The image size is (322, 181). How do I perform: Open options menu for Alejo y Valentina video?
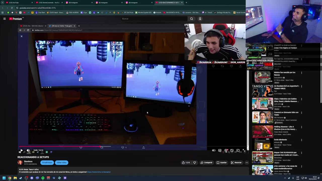pos(301,99)
